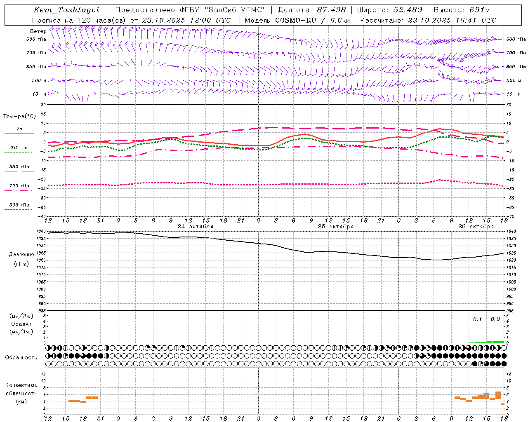Click the small circle calm-wind marker at 10 м
This screenshot has height=422, width=528.
[x=94, y=94]
